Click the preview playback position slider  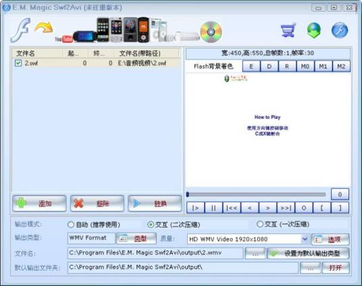[x=256, y=195]
